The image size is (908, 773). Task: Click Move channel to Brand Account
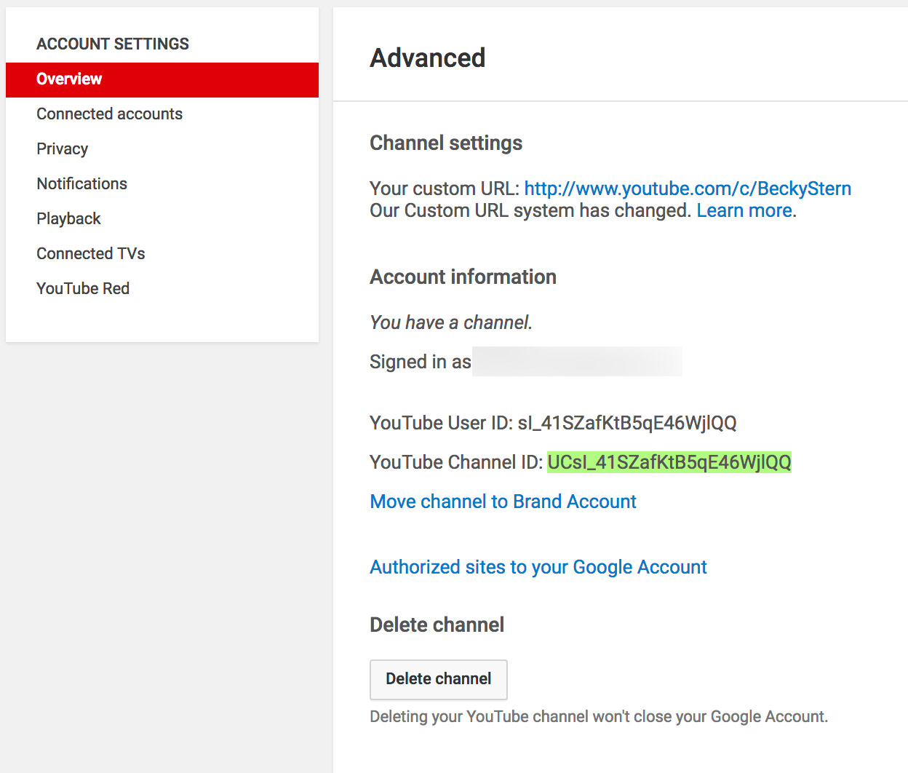coord(503,502)
